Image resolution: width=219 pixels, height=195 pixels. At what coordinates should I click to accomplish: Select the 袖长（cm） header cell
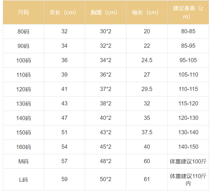click(x=147, y=12)
